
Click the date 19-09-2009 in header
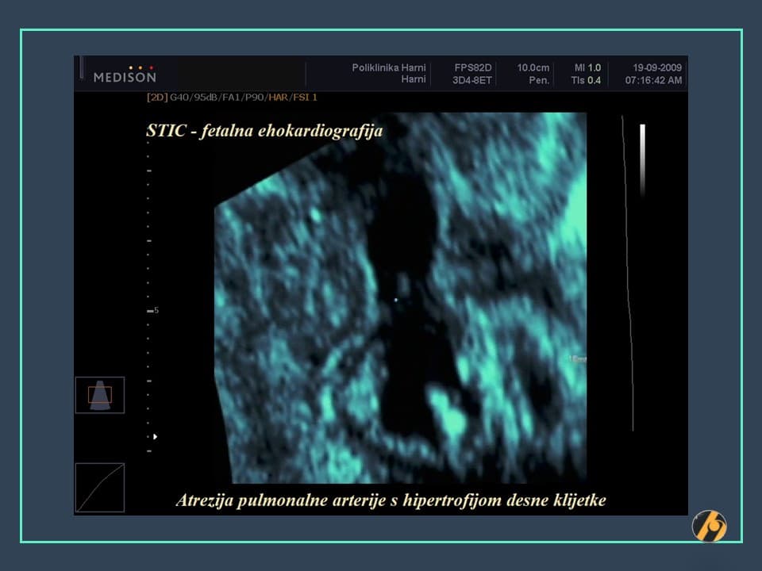(x=656, y=67)
